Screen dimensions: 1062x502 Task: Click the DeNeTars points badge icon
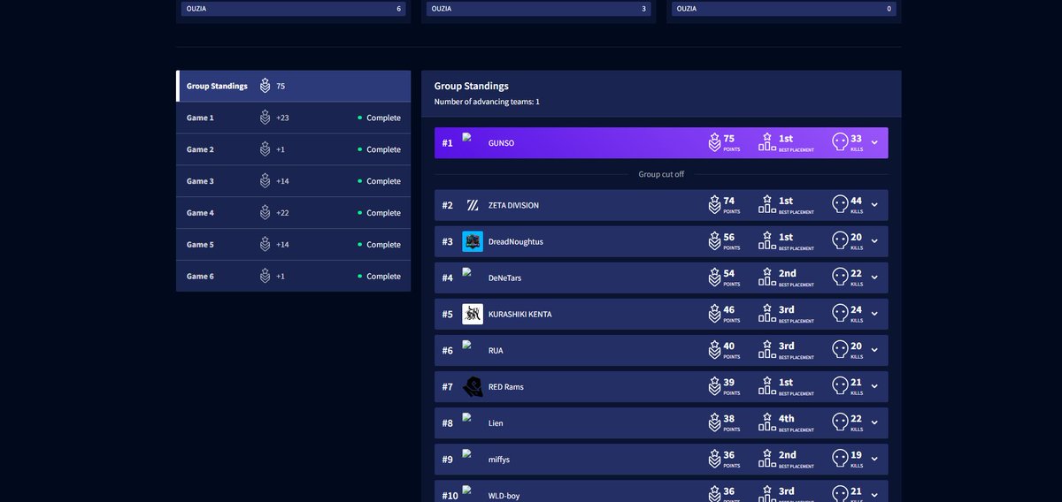pyautogui.click(x=714, y=278)
